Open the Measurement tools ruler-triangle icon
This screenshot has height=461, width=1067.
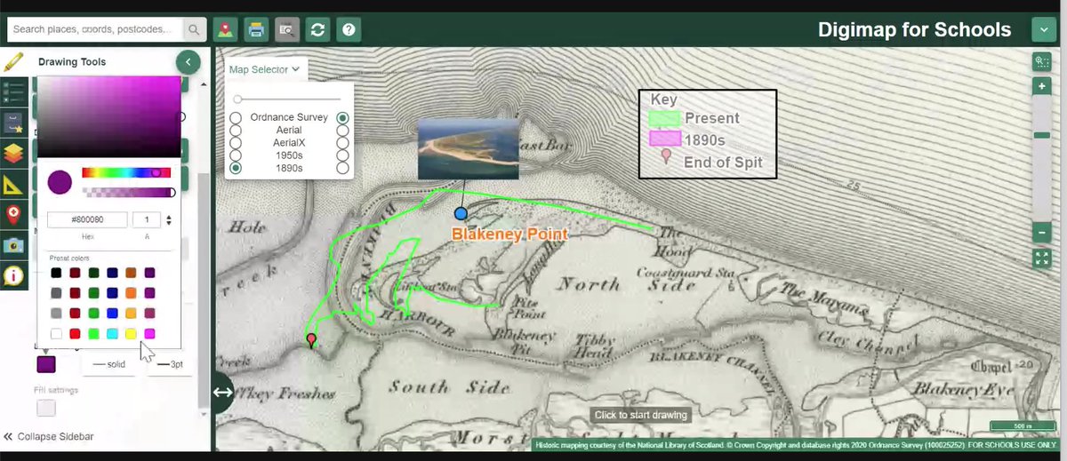pyautogui.click(x=13, y=184)
